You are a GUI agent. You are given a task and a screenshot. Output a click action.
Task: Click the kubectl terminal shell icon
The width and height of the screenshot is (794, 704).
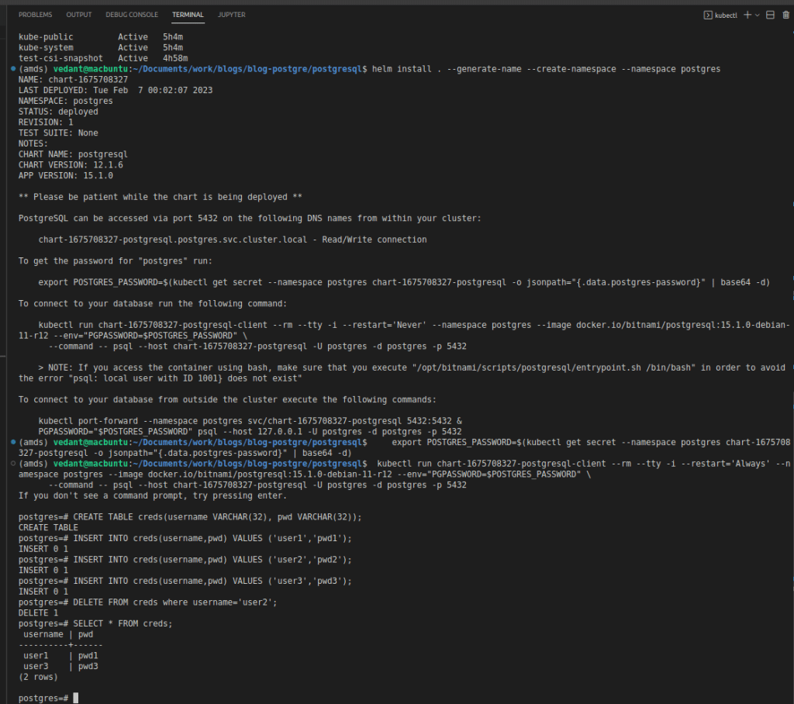[x=708, y=16]
